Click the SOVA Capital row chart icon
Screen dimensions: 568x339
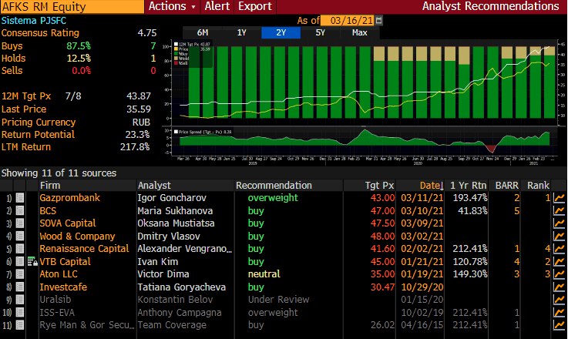click(x=559, y=223)
